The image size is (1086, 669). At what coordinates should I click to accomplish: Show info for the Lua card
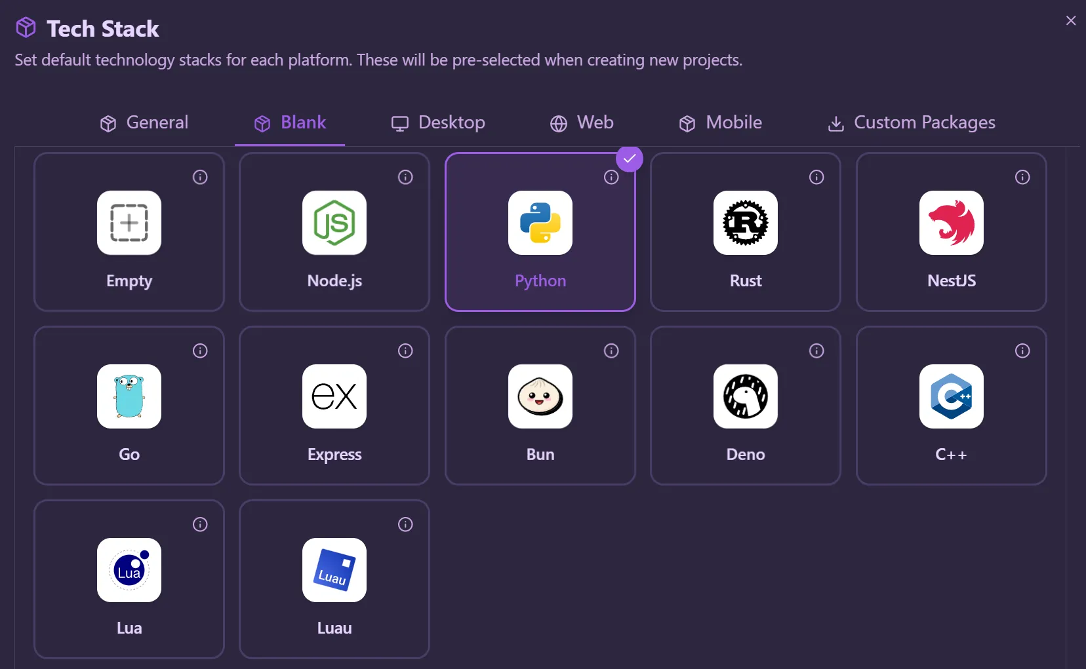click(x=200, y=524)
